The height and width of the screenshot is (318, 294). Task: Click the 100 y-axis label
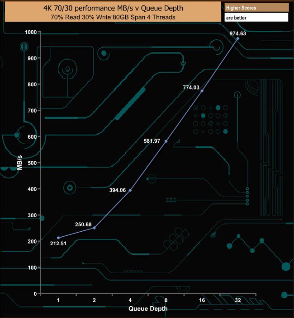[x=32, y=267]
